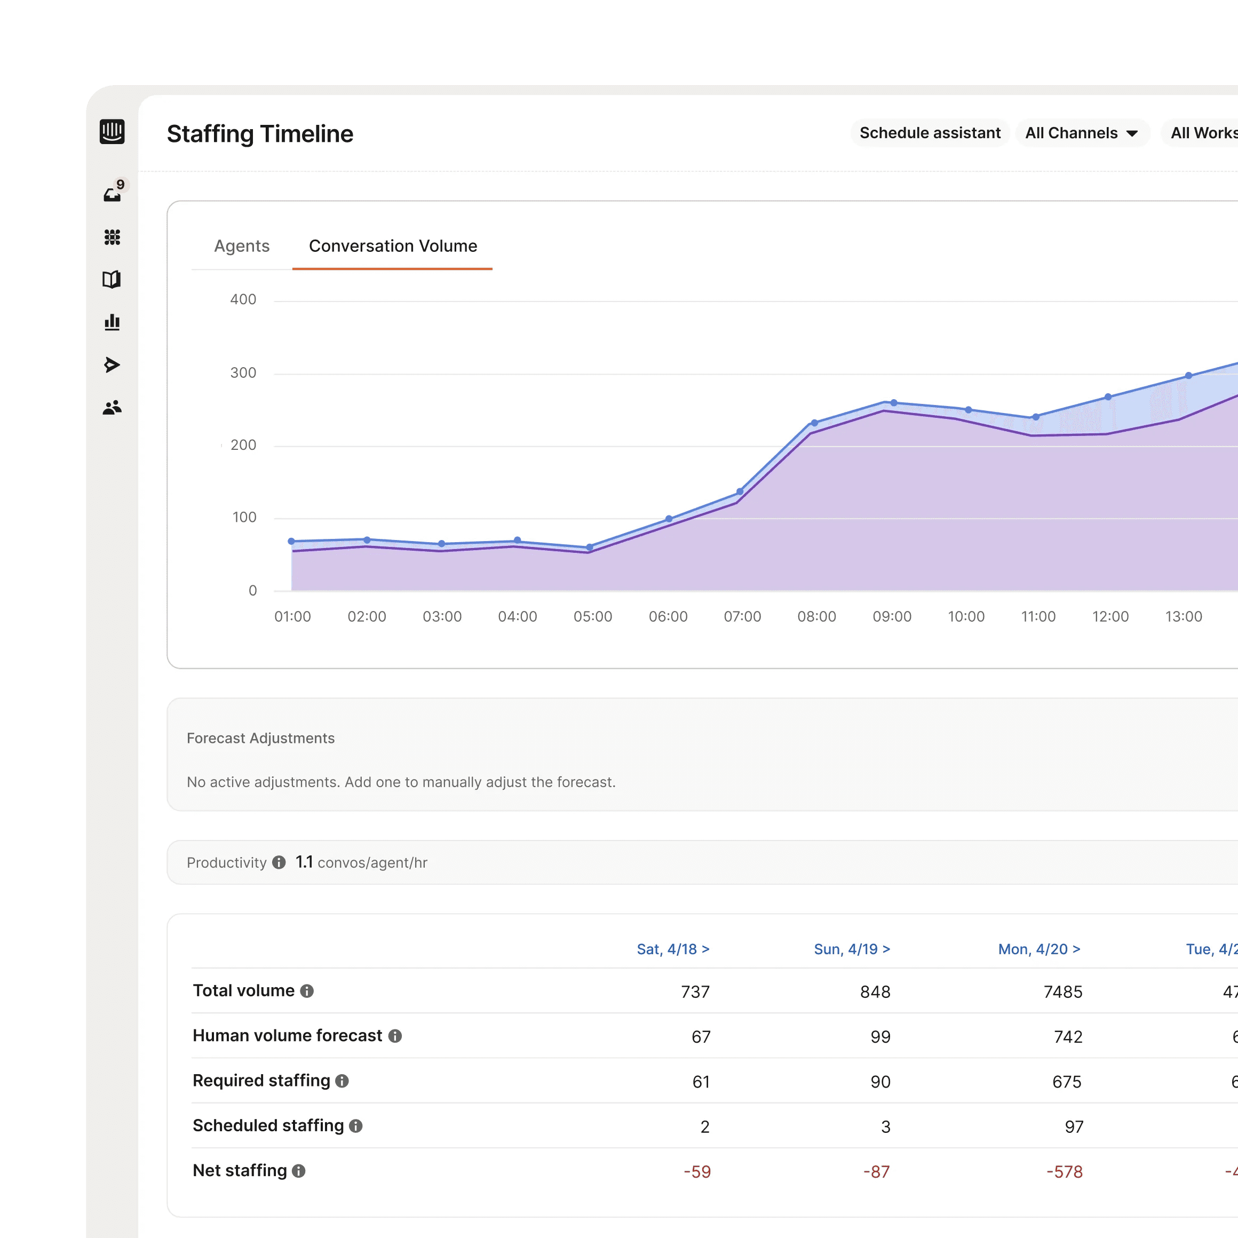Switch to the Agents tab
This screenshot has width=1238, height=1238.
click(x=242, y=246)
